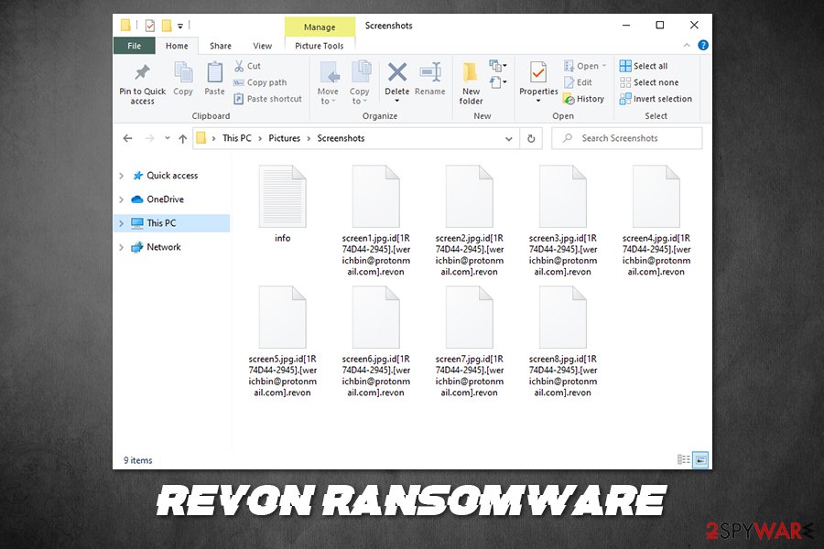Click the Manage contextual tab

click(x=320, y=27)
